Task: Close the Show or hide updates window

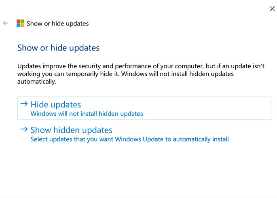Action: pyautogui.click(x=272, y=9)
